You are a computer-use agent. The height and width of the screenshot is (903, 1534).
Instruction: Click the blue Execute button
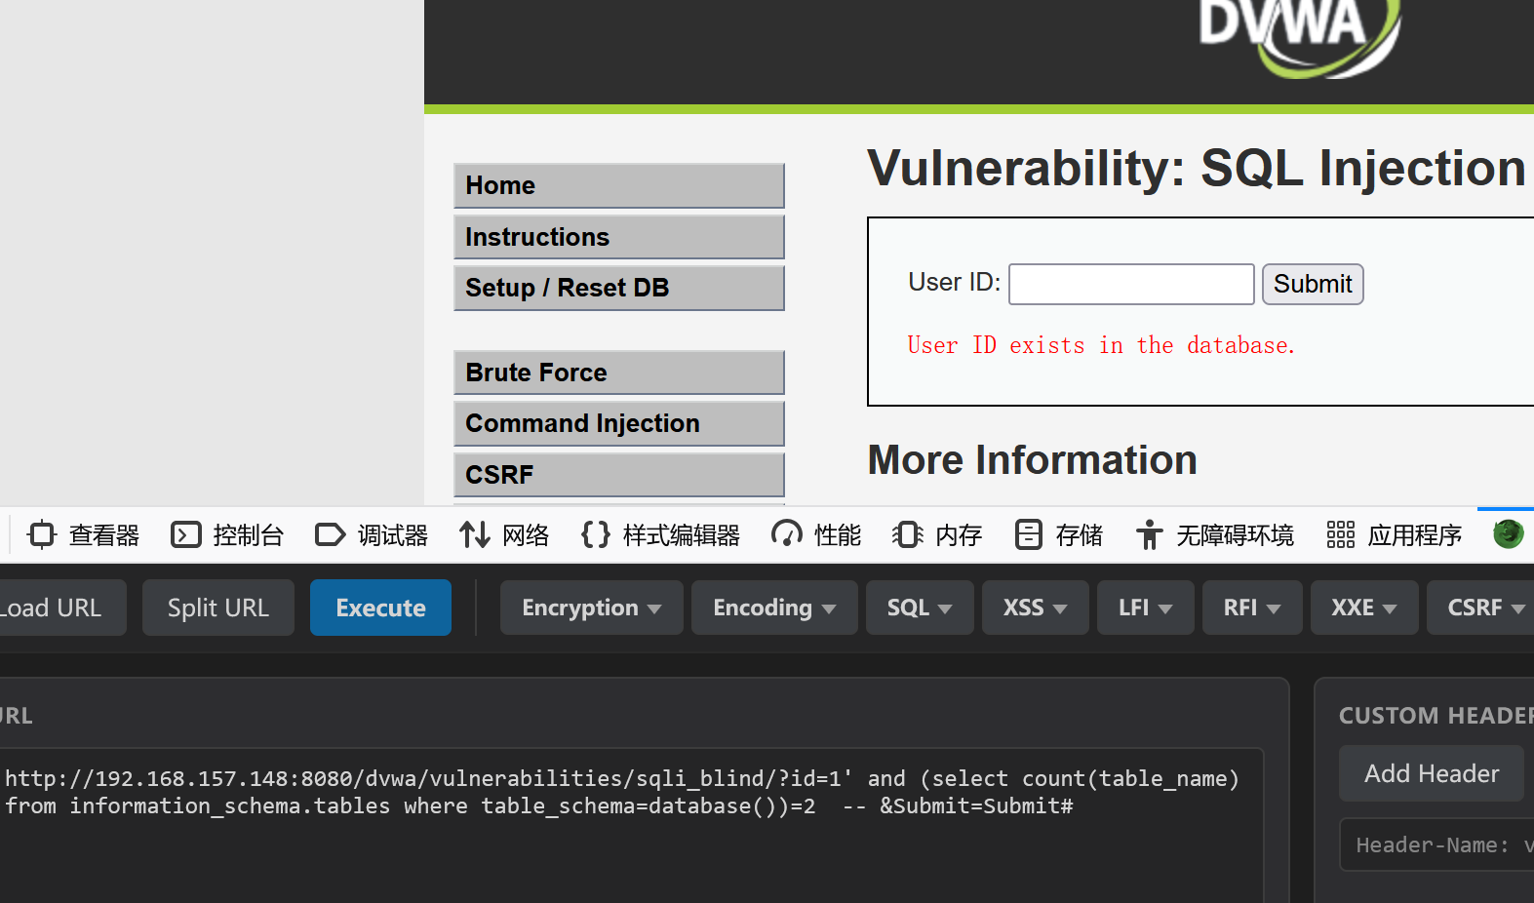coord(380,608)
